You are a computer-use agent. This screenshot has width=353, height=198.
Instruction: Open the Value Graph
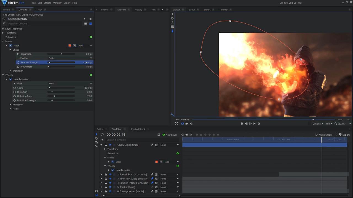point(323,135)
